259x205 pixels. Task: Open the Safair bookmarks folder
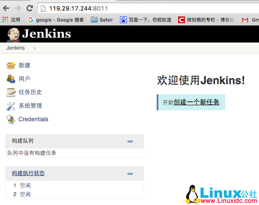(x=102, y=20)
